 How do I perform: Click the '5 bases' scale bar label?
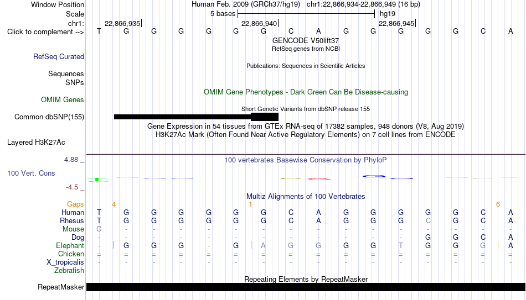pos(223,14)
